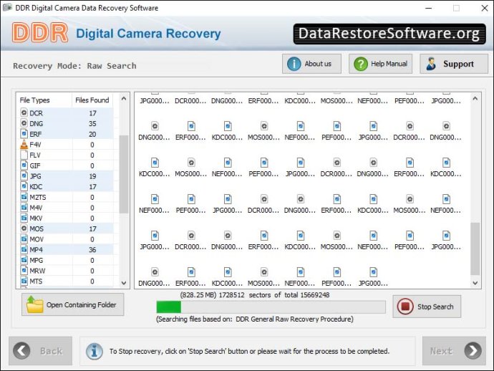Open the About us dialog
The image size is (494, 371).
tap(311, 64)
